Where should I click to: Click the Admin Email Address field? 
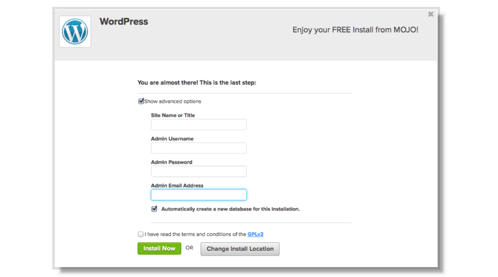click(x=199, y=195)
